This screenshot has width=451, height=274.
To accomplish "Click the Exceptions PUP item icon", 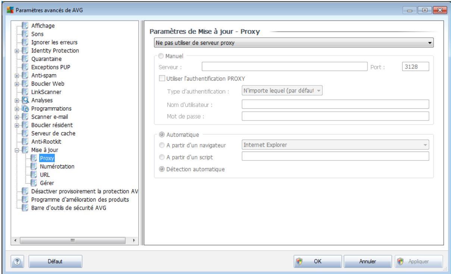I will click(26, 67).
